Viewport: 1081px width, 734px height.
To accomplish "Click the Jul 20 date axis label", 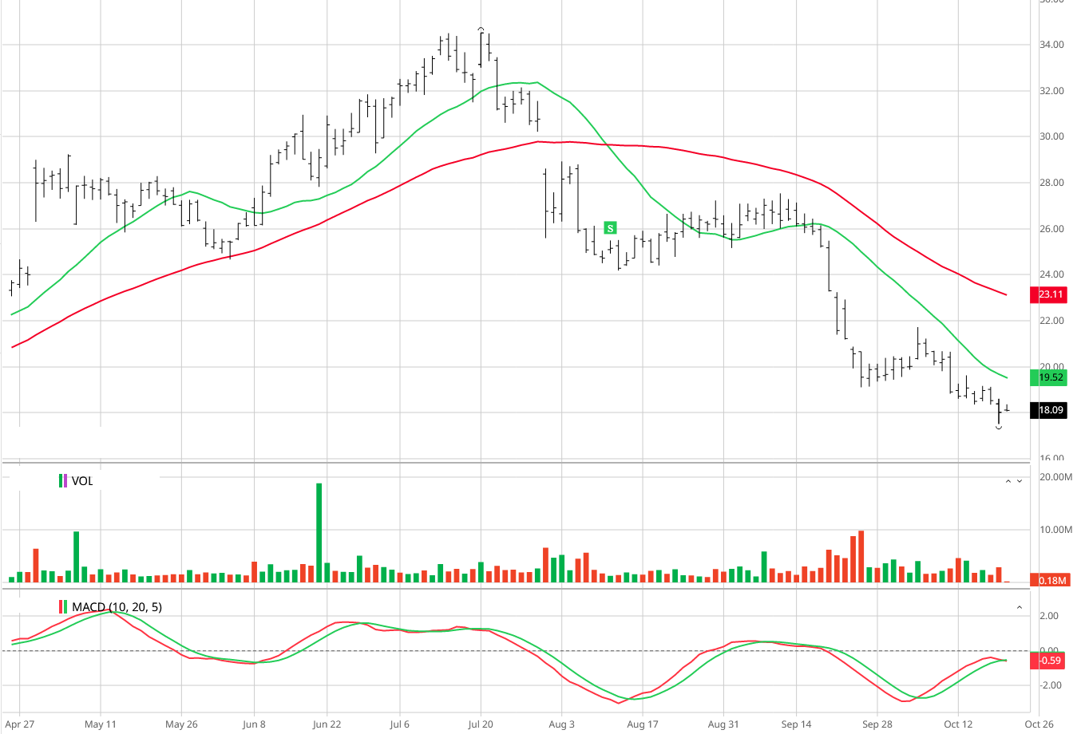I will (x=481, y=724).
